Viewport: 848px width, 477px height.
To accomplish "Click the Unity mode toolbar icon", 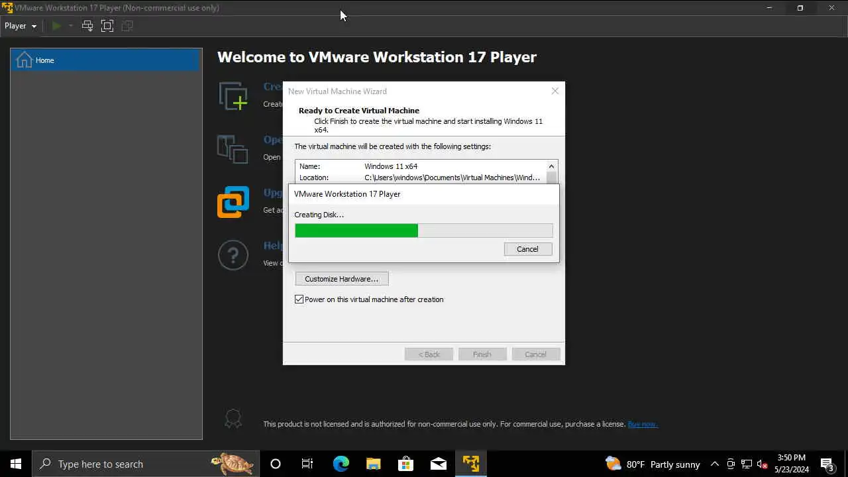I will click(127, 26).
